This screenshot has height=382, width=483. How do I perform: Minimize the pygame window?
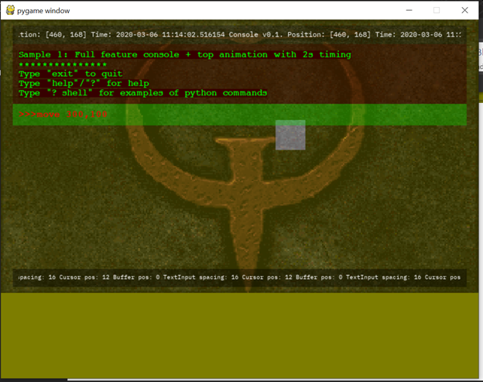click(x=409, y=10)
